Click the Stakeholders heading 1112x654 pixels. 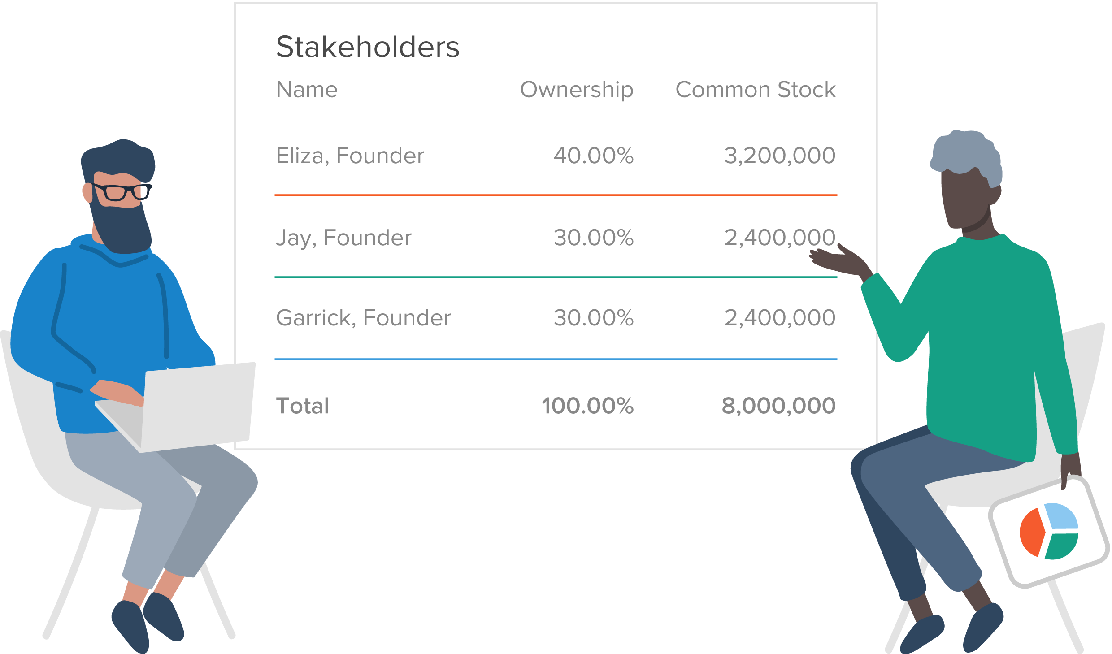[x=368, y=47]
